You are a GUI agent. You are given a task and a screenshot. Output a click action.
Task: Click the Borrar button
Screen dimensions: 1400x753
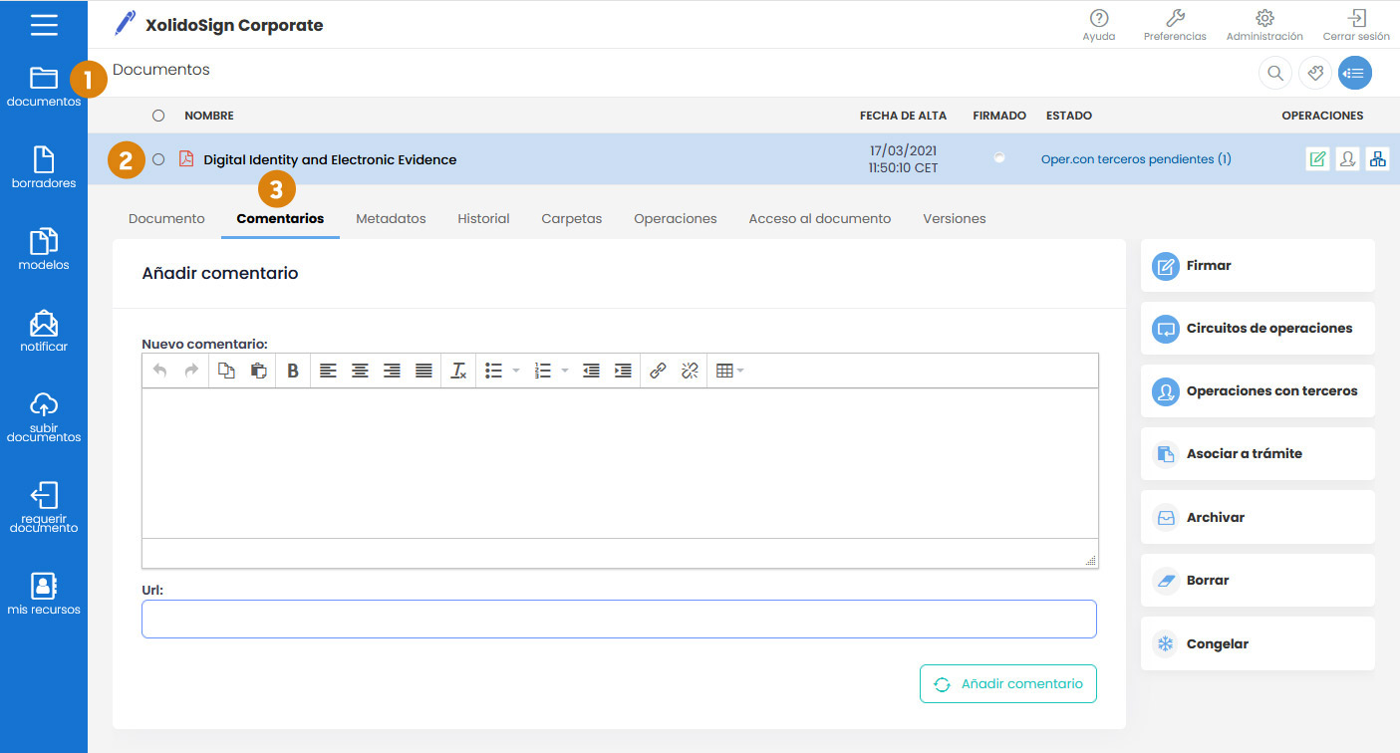1258,580
